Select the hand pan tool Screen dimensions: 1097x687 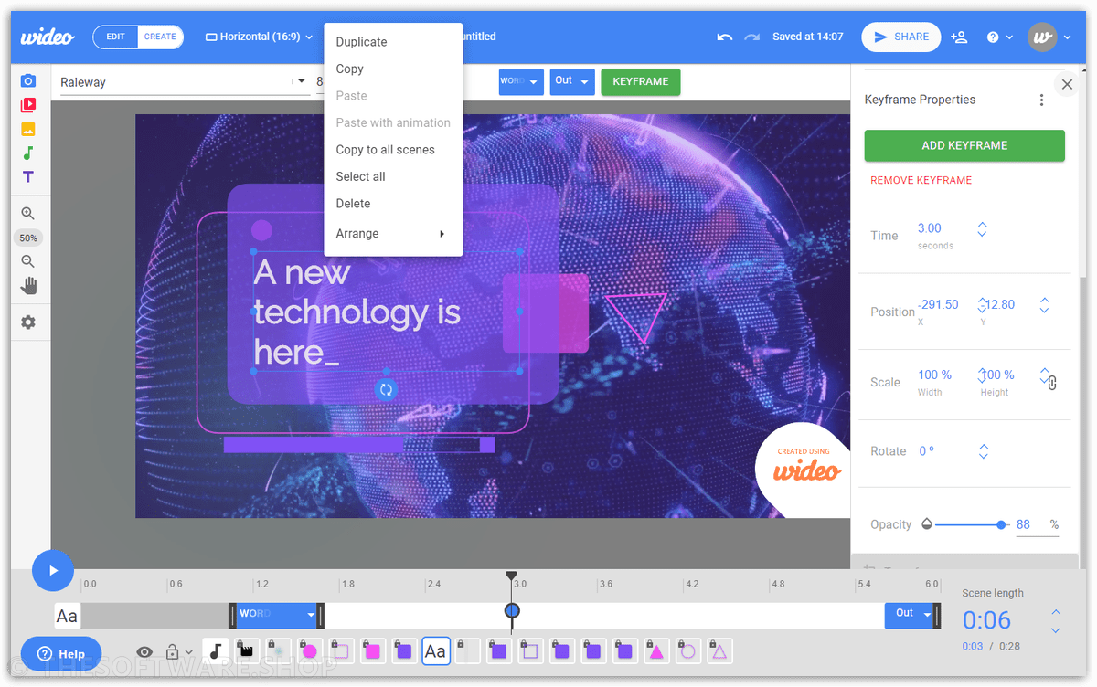pos(28,286)
